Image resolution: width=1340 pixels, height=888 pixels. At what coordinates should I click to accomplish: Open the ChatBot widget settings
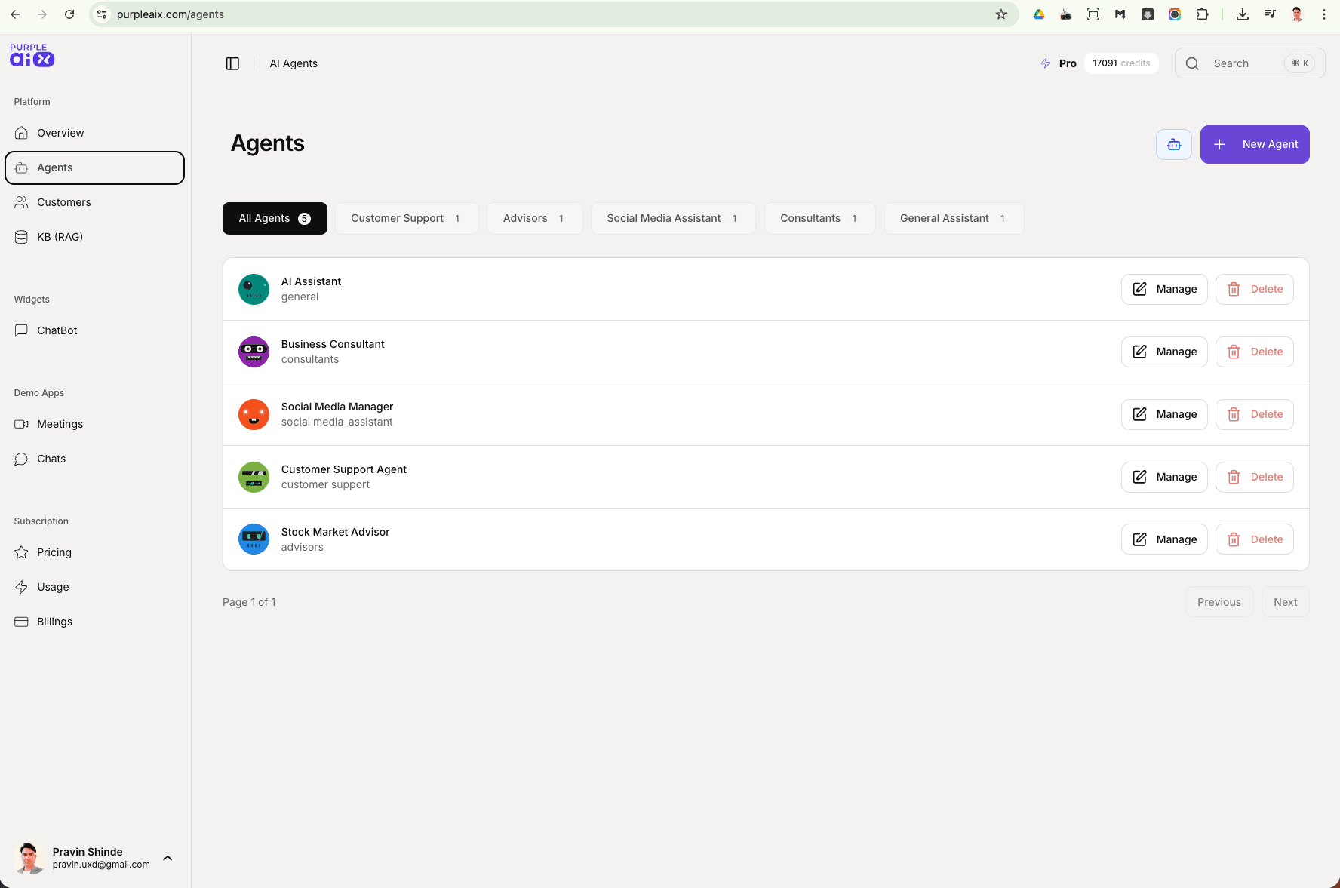(57, 330)
